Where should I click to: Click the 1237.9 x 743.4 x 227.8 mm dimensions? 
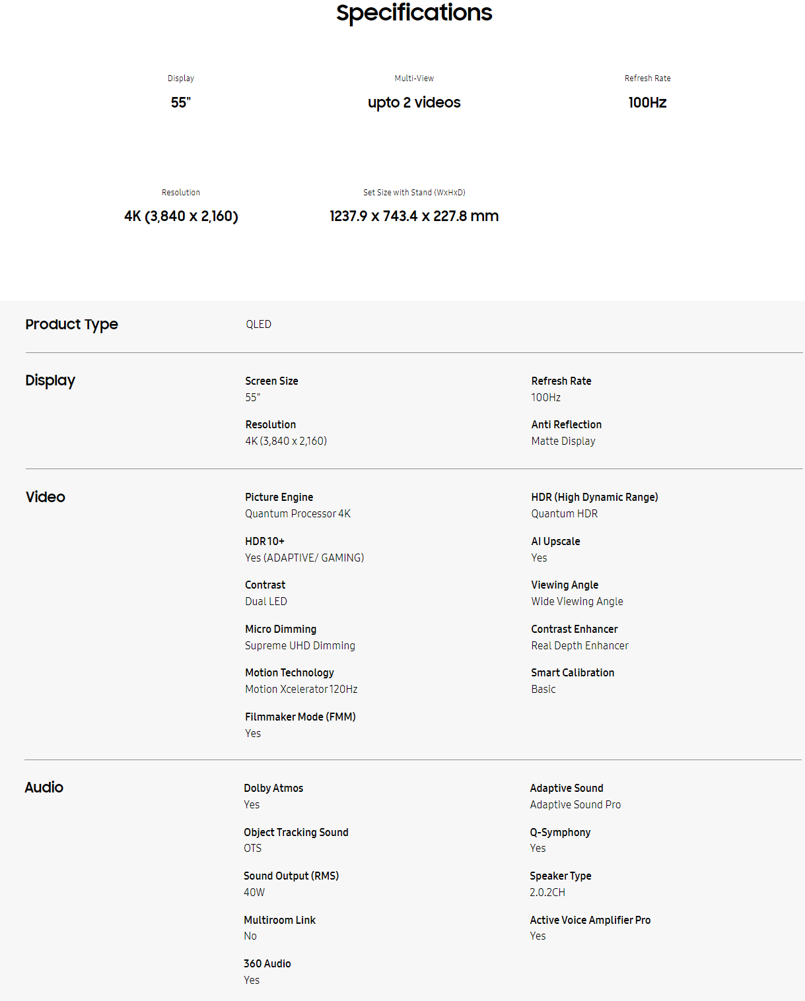pyautogui.click(x=414, y=216)
